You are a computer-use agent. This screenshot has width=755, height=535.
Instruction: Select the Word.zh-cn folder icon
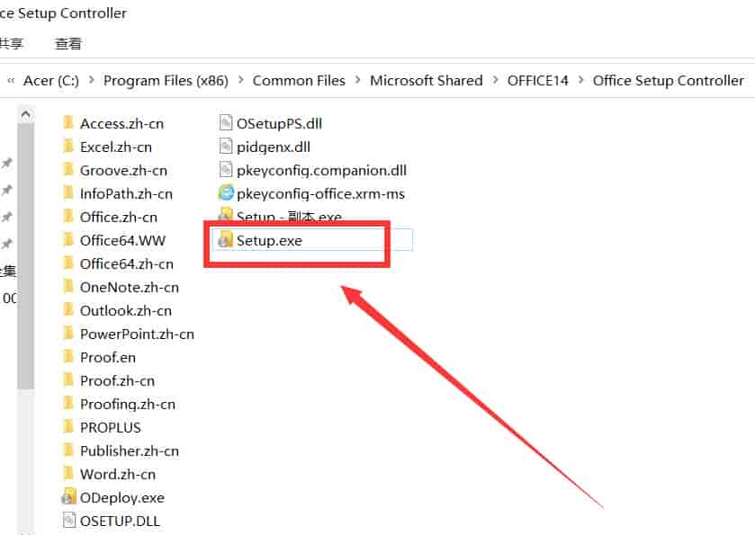69,474
